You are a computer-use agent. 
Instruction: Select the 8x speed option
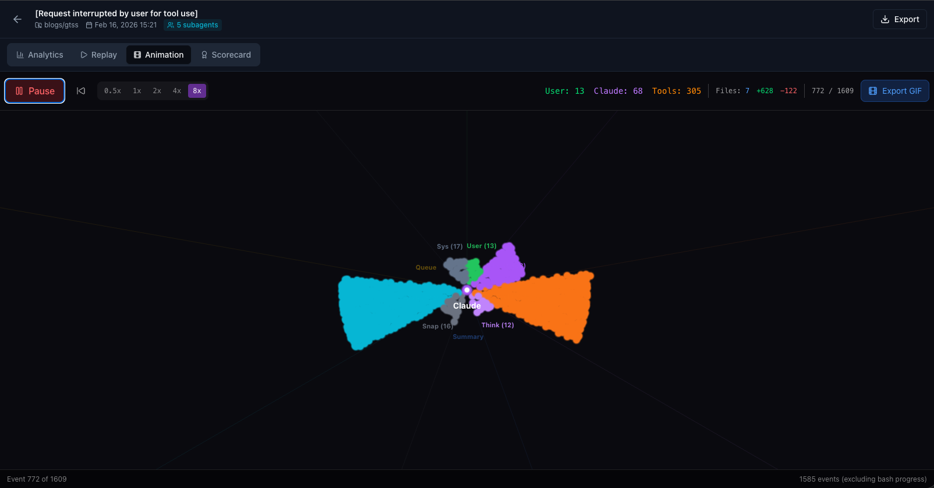click(x=197, y=91)
